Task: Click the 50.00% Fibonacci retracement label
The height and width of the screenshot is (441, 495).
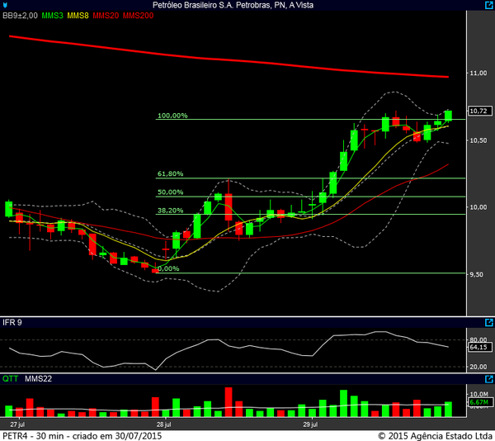Action: [x=170, y=192]
